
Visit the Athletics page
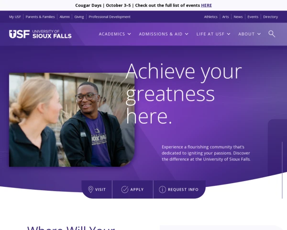pyautogui.click(x=210, y=17)
